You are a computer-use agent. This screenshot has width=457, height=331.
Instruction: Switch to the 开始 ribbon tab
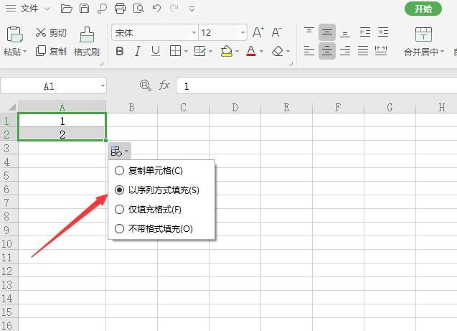point(423,9)
